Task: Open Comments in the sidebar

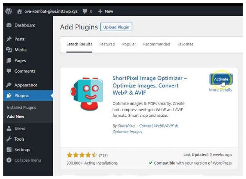Action: 25,71
